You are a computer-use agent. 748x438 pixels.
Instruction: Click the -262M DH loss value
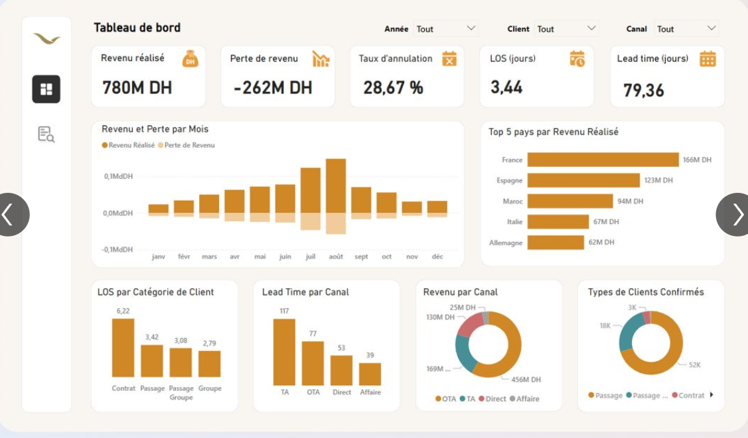click(x=272, y=87)
